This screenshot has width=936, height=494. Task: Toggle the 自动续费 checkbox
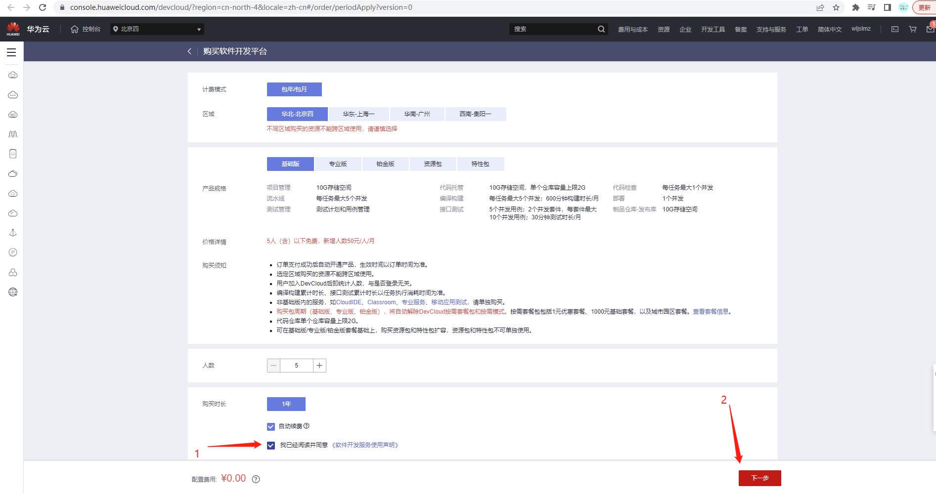pyautogui.click(x=271, y=426)
